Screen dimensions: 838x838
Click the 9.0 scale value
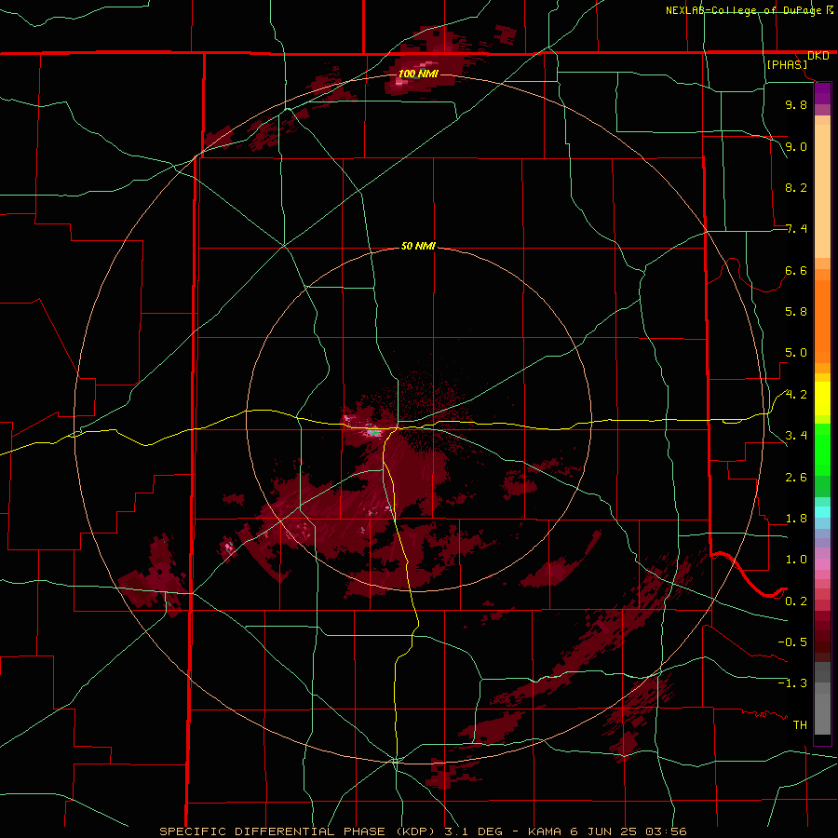[796, 146]
